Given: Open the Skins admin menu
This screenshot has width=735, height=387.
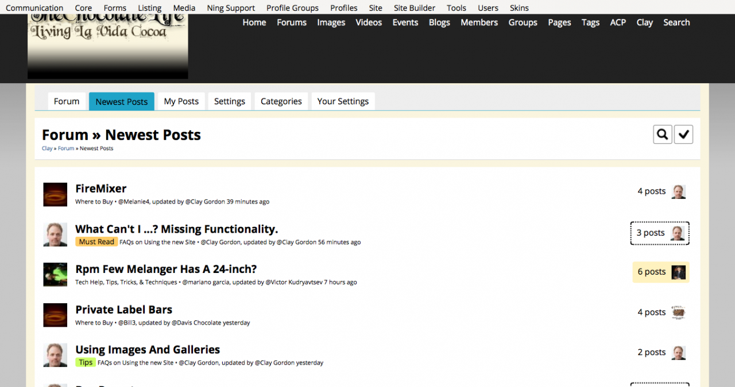Looking at the screenshot, I should point(519,7).
